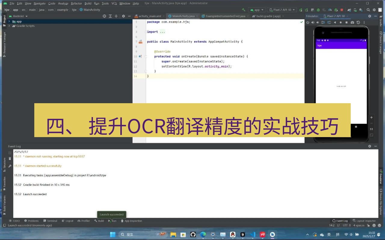
Task: Click the UTF-8 encoding in status bar
Action: (346, 225)
